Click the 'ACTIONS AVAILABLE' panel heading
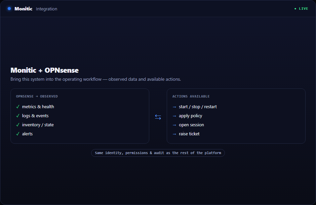 191,96
